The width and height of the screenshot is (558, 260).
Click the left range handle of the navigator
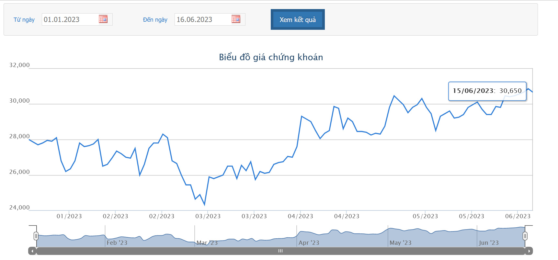coord(36,236)
